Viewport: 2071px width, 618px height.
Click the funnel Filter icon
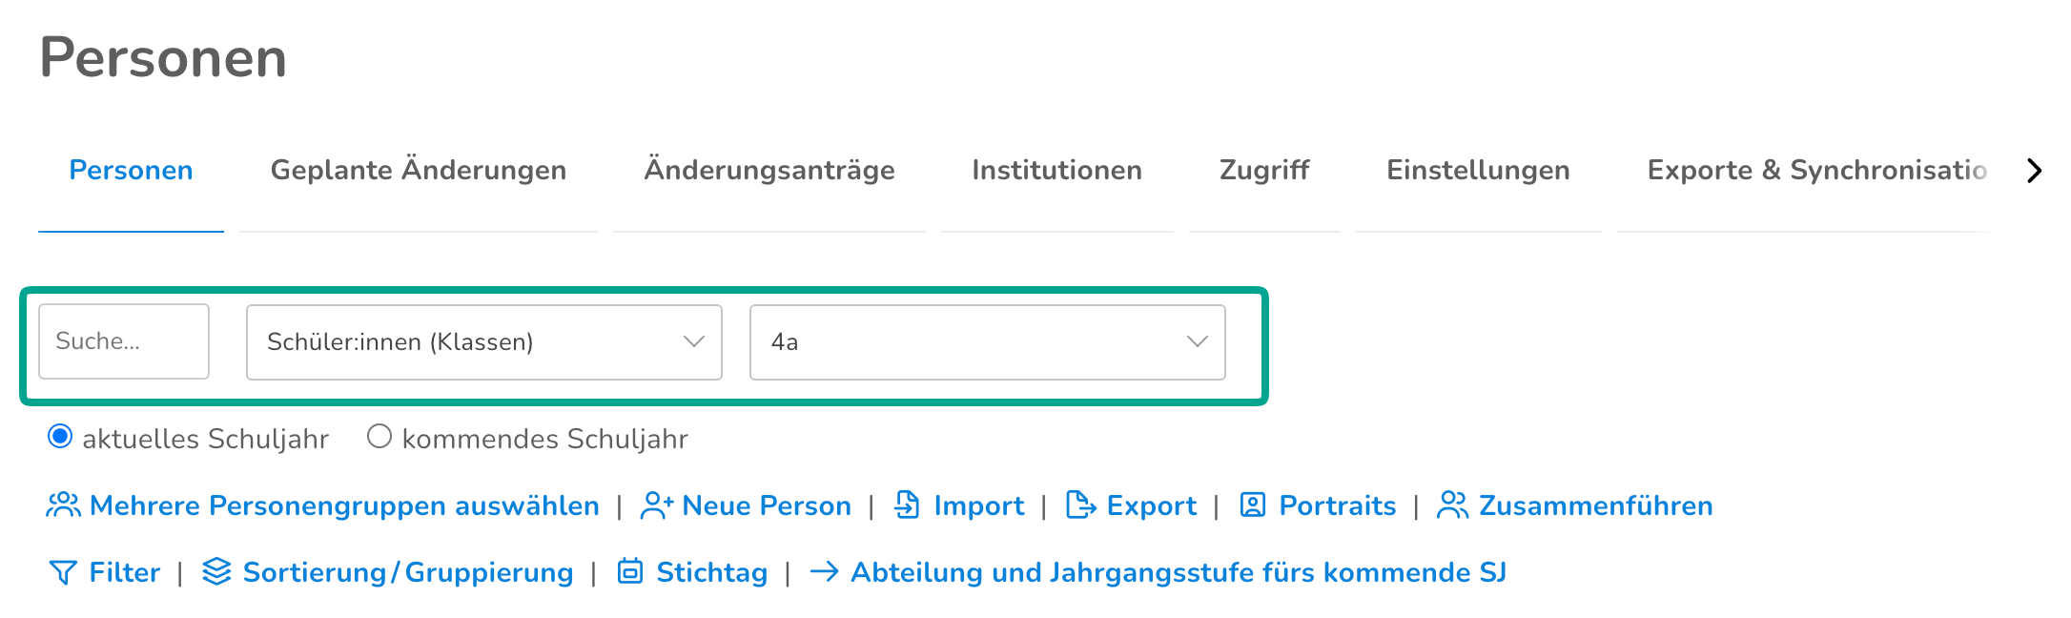(x=63, y=572)
